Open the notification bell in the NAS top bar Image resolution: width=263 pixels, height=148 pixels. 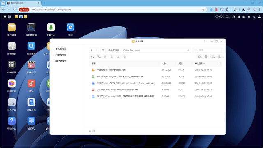[249, 17]
